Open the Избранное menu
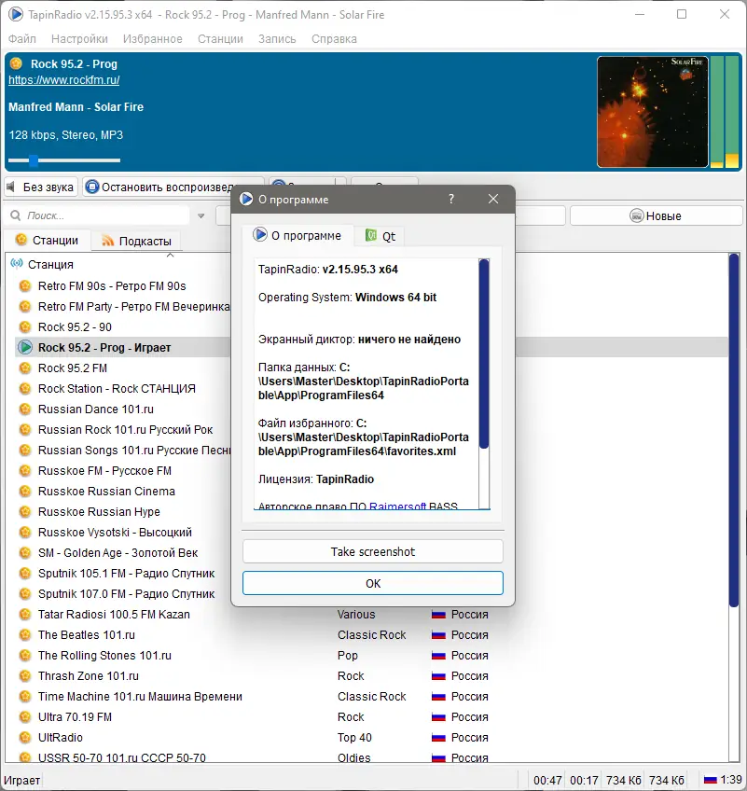747x791 pixels. coord(153,39)
